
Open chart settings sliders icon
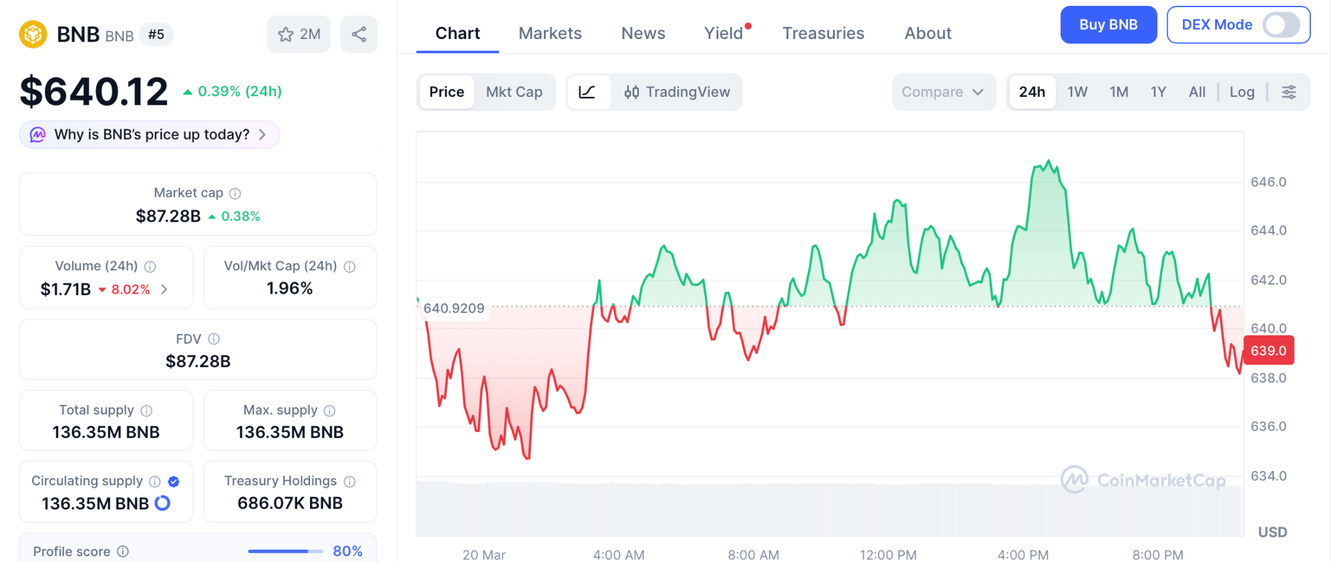[1289, 92]
